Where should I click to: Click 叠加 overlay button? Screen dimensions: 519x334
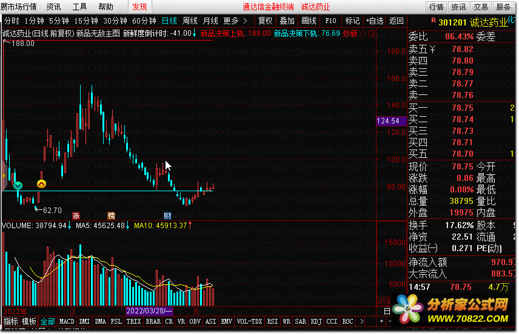pos(287,21)
